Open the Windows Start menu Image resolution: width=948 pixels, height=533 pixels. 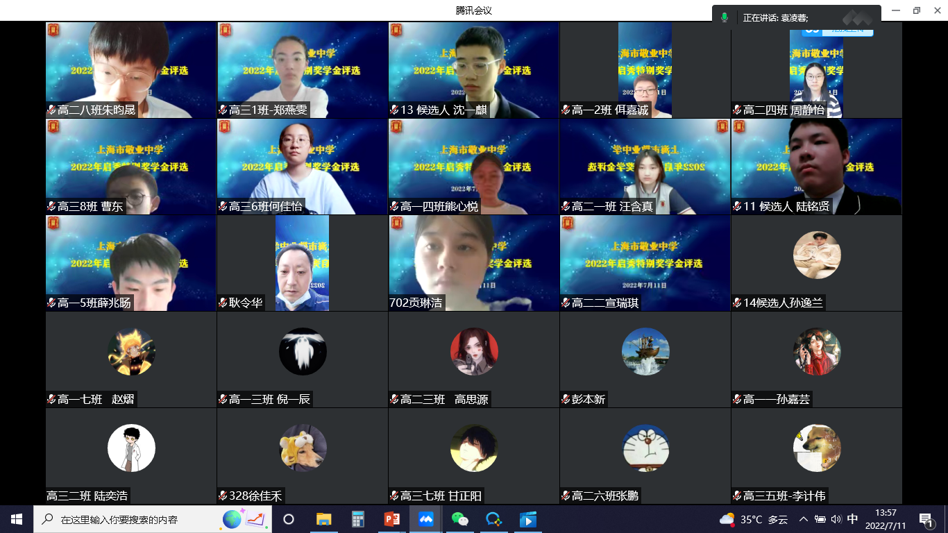point(17,519)
